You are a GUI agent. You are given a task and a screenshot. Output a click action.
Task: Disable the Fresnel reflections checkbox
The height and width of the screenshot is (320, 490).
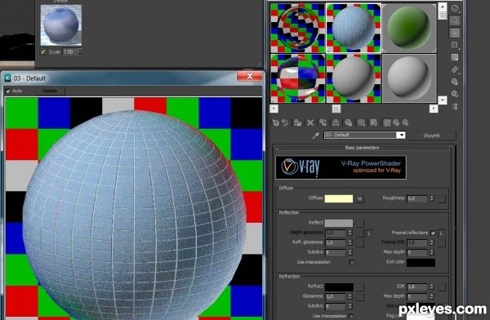point(433,233)
